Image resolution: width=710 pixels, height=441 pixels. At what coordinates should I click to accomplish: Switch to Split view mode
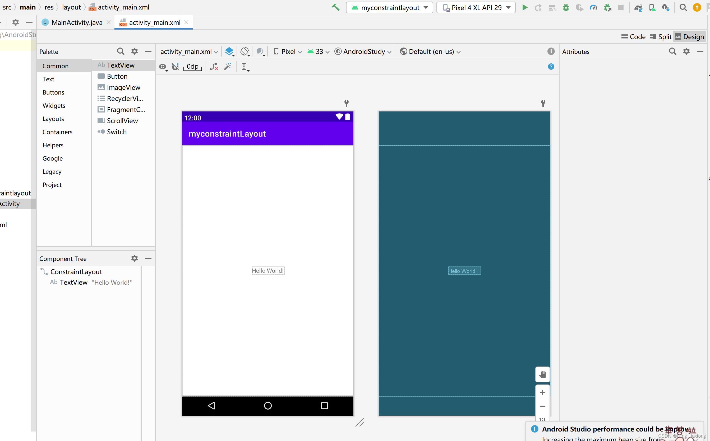661,37
